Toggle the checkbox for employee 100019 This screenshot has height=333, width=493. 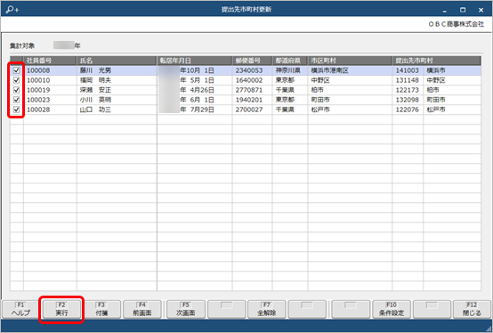[16, 90]
